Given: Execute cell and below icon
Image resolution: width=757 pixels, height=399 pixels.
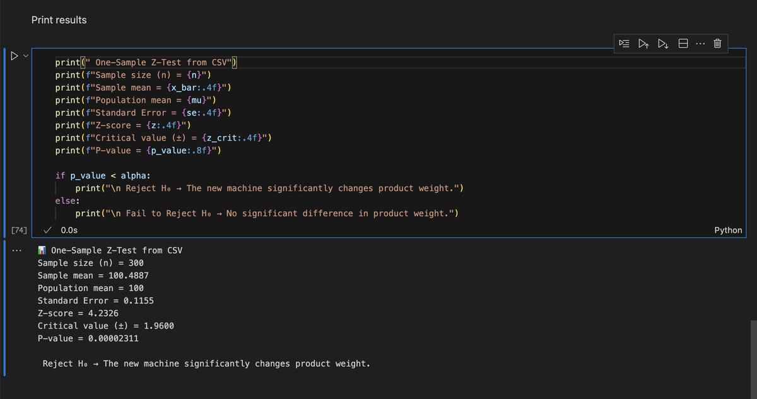Looking at the screenshot, I should 662,43.
